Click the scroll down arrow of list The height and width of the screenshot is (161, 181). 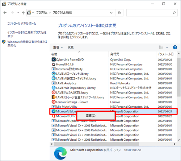(x=178, y=140)
